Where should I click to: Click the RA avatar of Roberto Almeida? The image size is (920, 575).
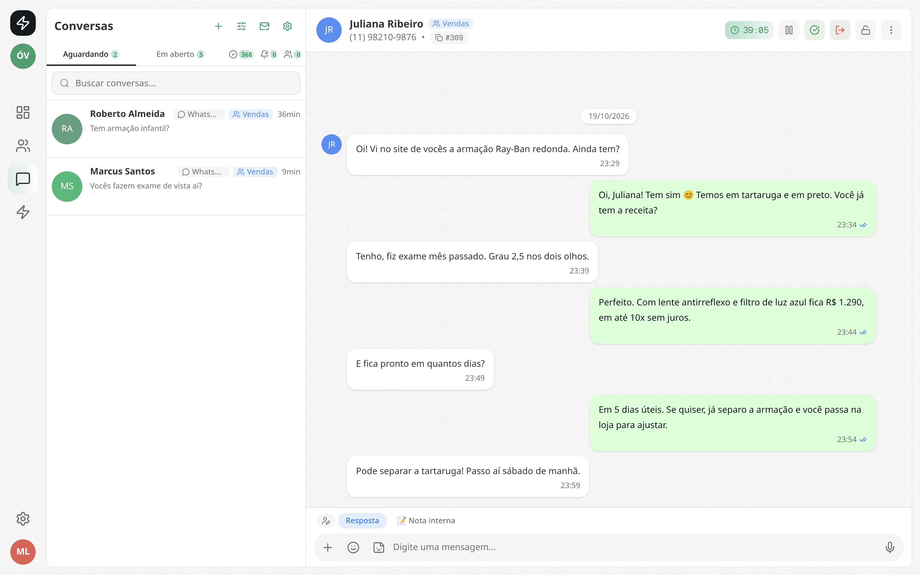click(x=67, y=129)
